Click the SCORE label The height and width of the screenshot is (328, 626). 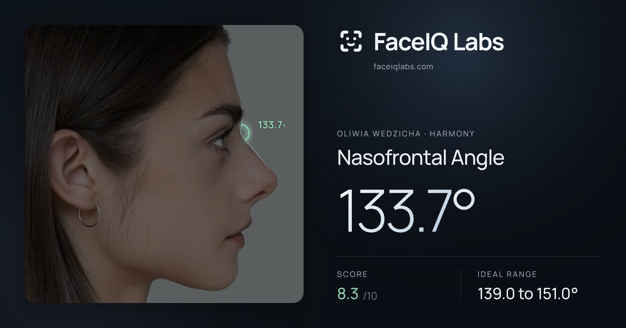(x=352, y=274)
